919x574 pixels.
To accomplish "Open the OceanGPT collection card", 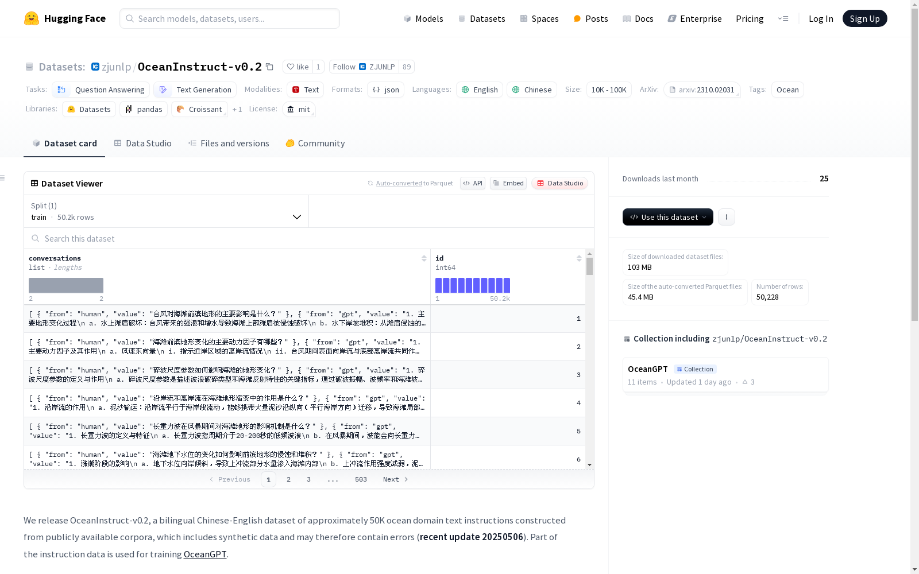I will [725, 375].
